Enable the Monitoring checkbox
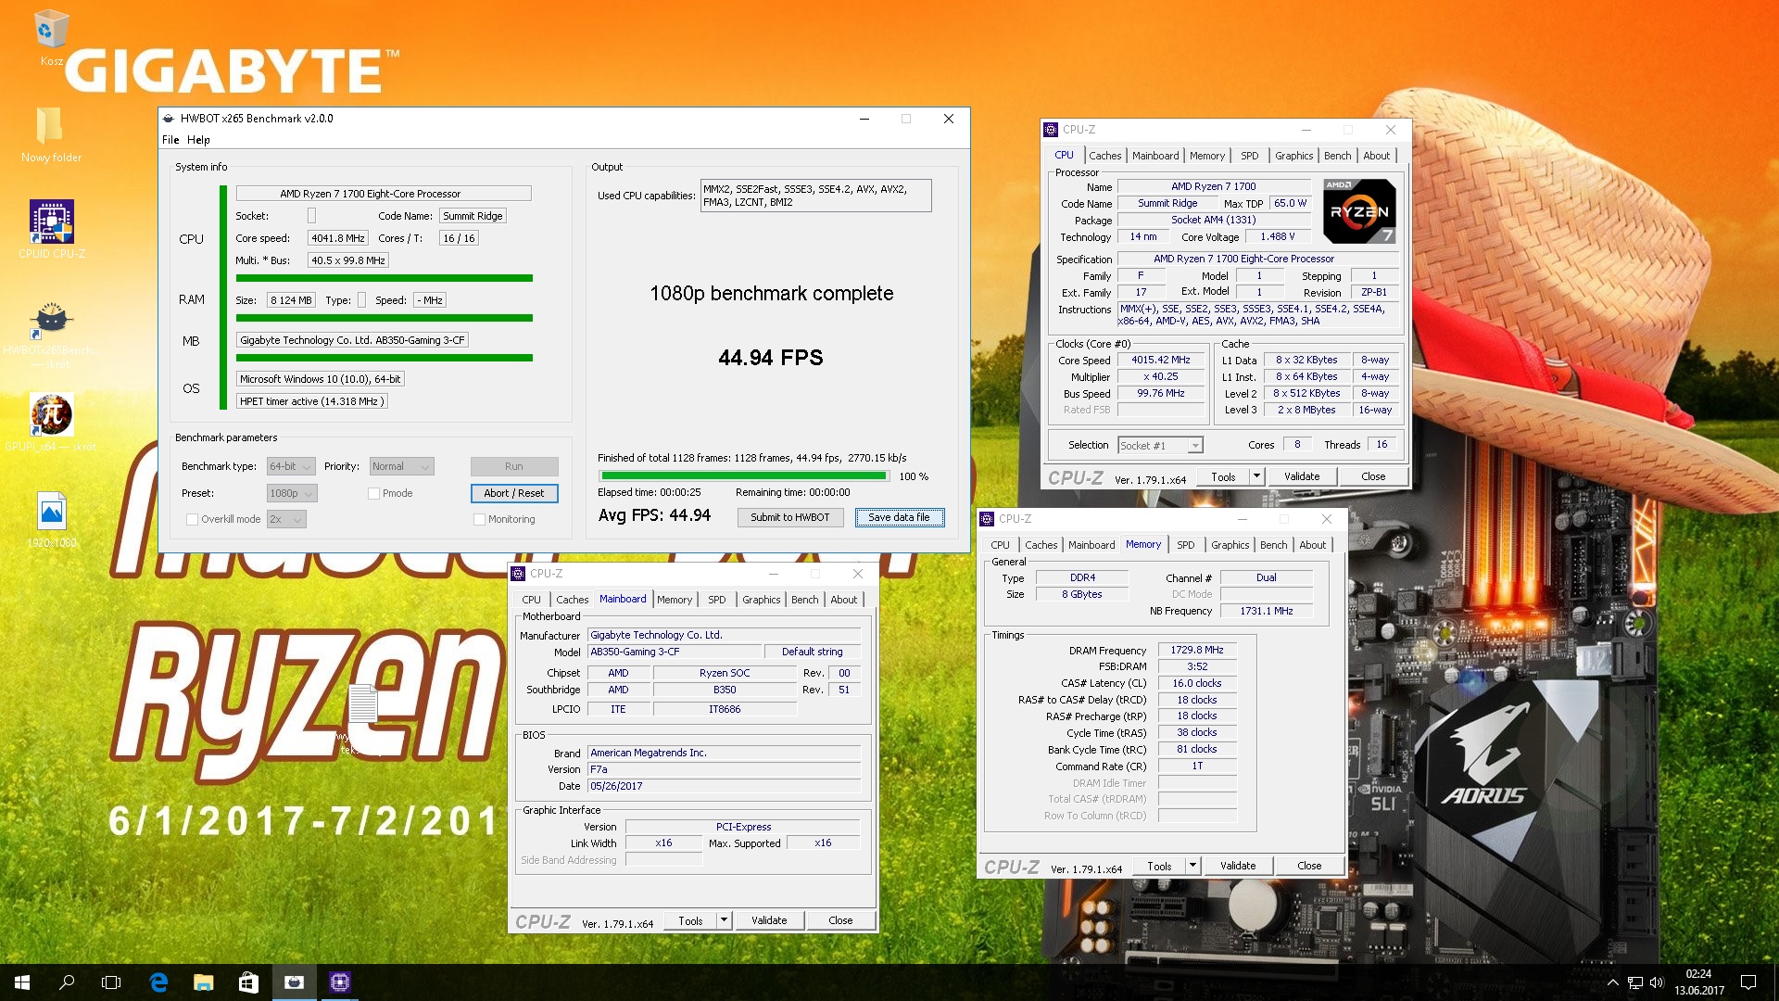Image resolution: width=1779 pixels, height=1001 pixels. pos(479,519)
